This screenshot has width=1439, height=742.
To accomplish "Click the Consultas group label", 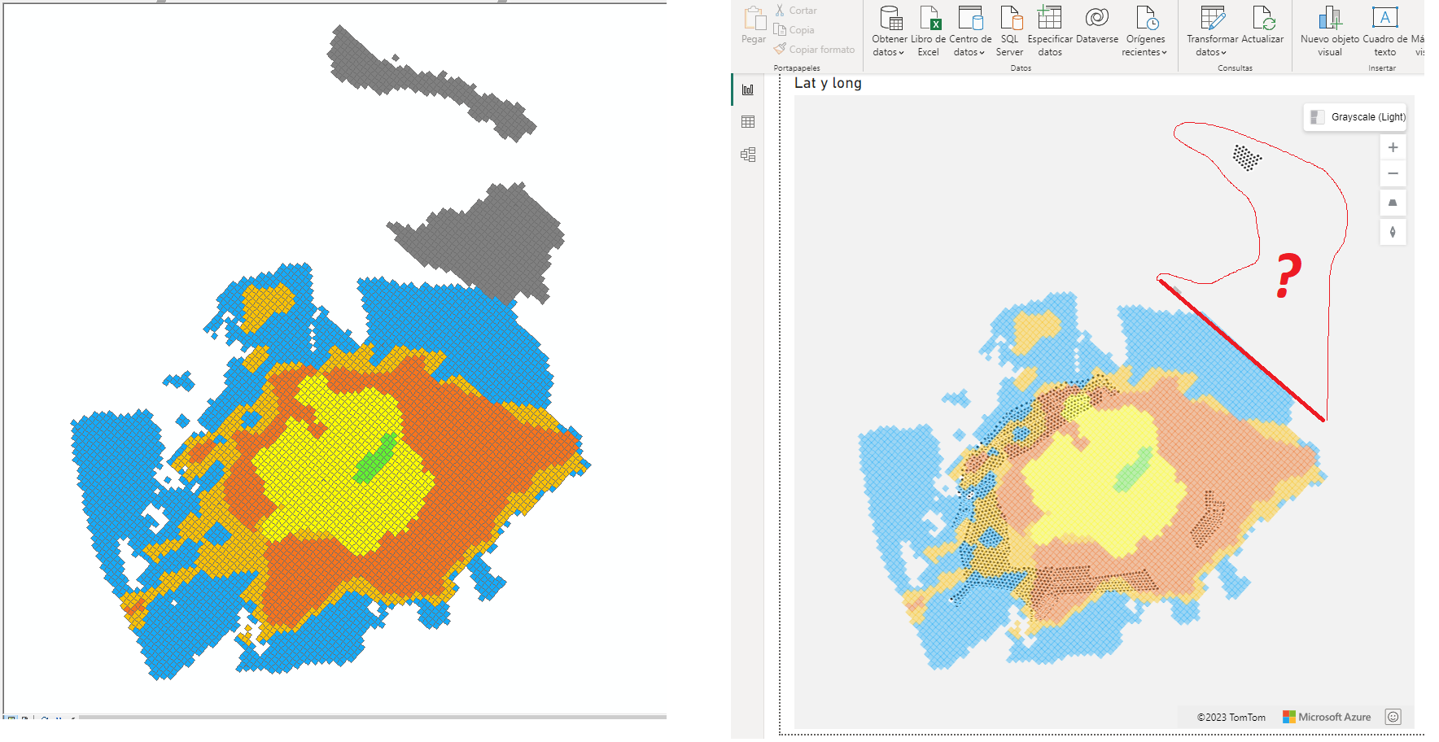I will [1235, 68].
